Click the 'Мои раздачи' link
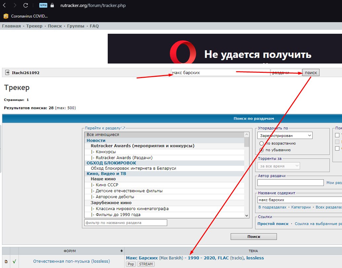 coord(334,183)
